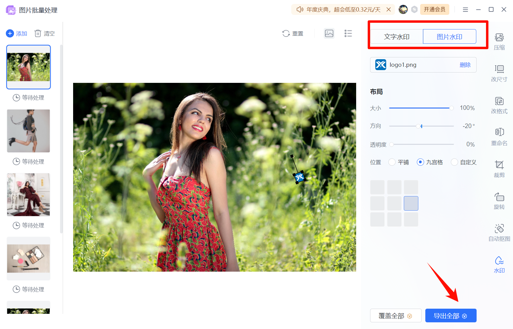Expand the 导出全部 export dropdown
This screenshot has height=329, width=513.
tap(464, 316)
